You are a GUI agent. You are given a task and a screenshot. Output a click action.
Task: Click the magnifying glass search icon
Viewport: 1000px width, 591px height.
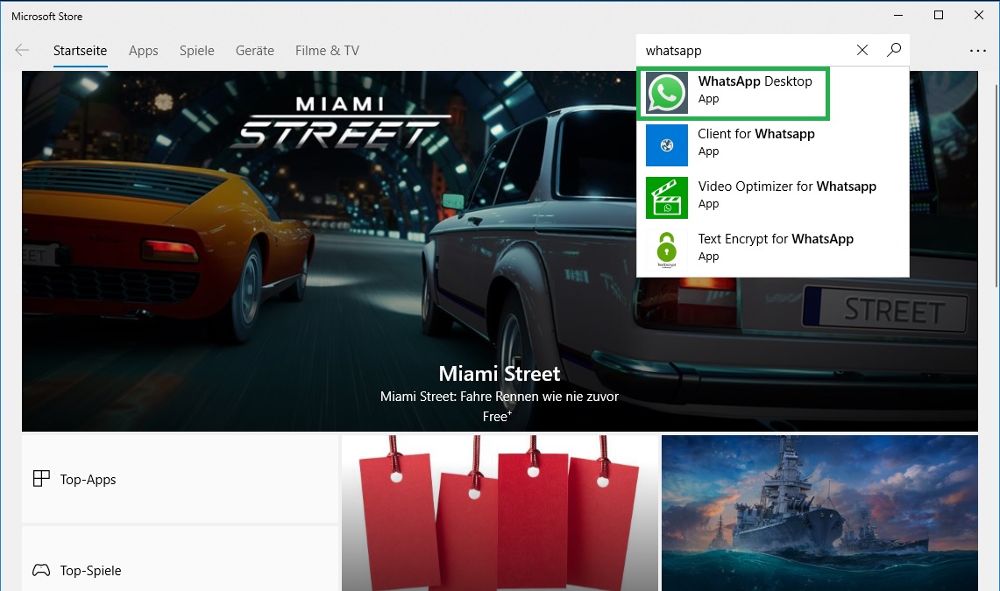point(893,50)
